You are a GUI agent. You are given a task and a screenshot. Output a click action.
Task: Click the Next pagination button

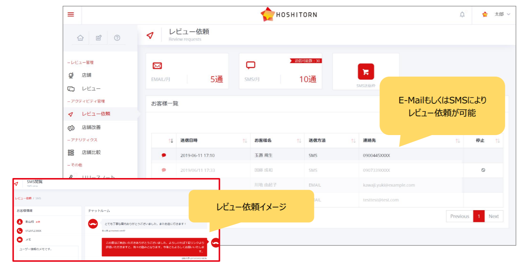(493, 216)
